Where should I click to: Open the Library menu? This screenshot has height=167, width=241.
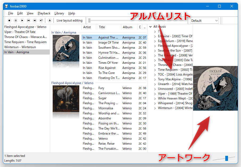coord(59,13)
